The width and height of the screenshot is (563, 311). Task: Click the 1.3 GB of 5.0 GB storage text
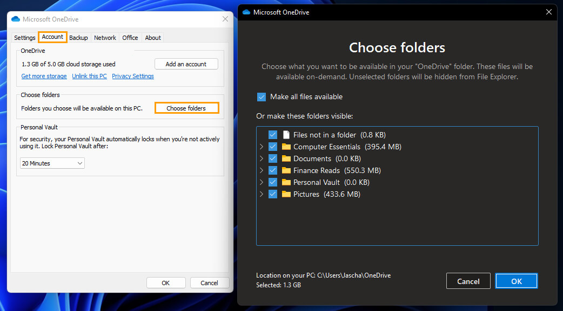pyautogui.click(x=69, y=64)
